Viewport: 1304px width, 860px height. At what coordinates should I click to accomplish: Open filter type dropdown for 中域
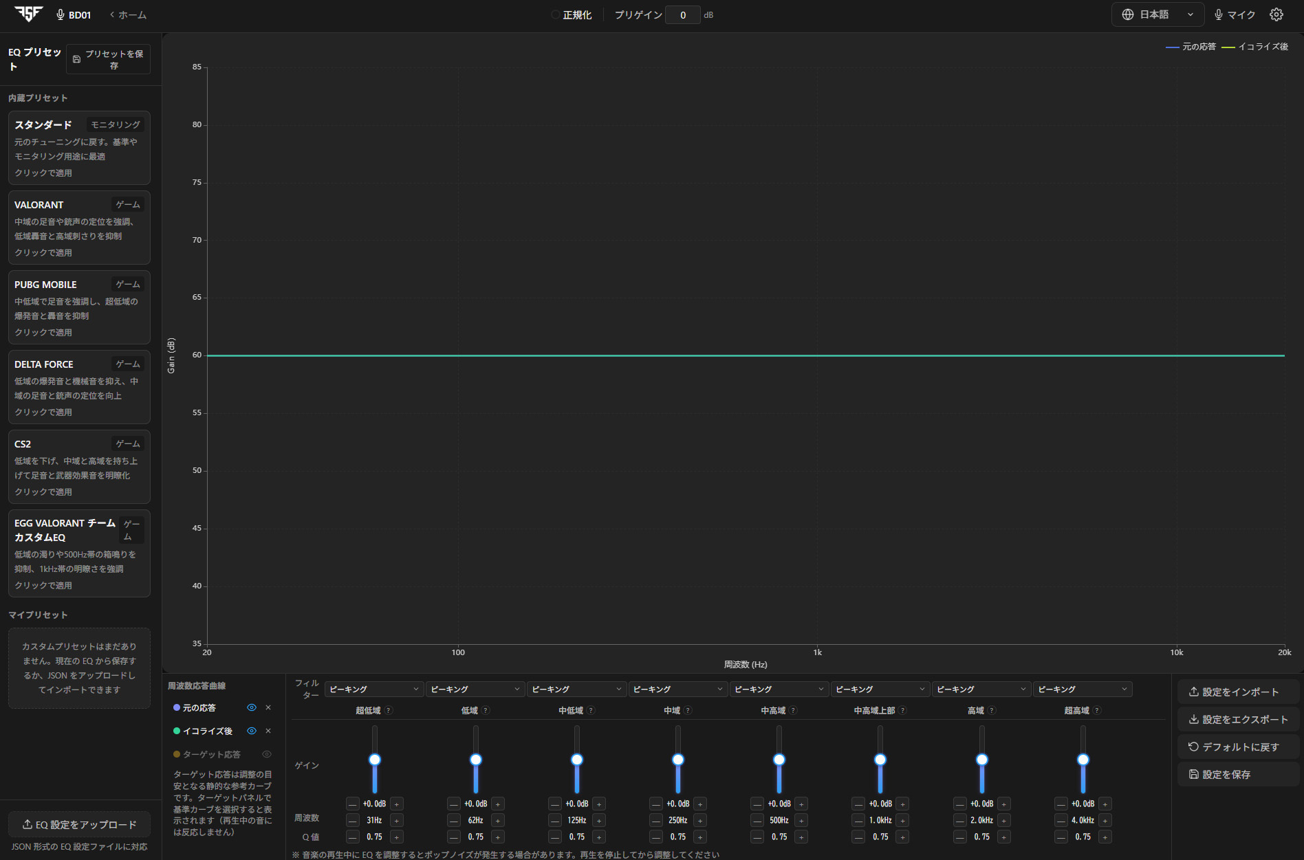677,689
